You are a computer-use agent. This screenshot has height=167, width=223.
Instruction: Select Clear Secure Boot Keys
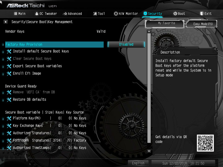pyautogui.click(x=32, y=59)
